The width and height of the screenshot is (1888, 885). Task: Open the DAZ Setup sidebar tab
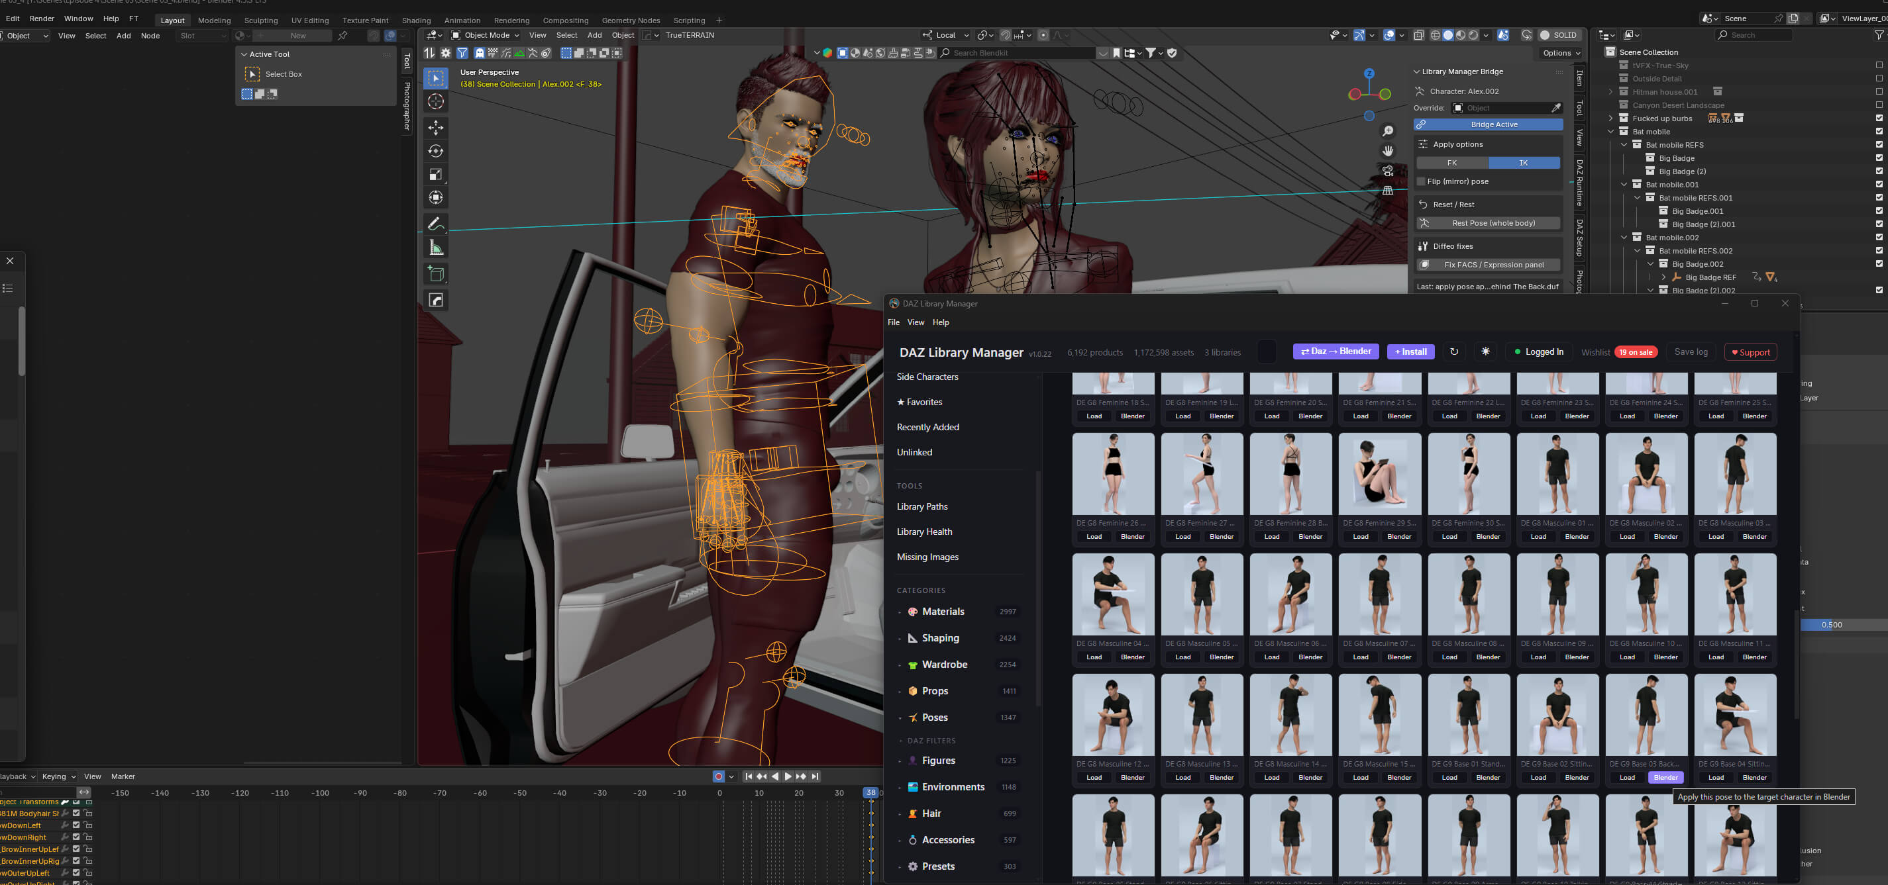[x=1579, y=238]
